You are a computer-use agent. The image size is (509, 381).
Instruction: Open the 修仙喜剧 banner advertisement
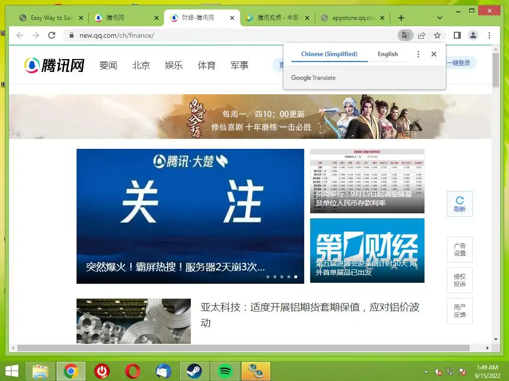tap(250, 117)
